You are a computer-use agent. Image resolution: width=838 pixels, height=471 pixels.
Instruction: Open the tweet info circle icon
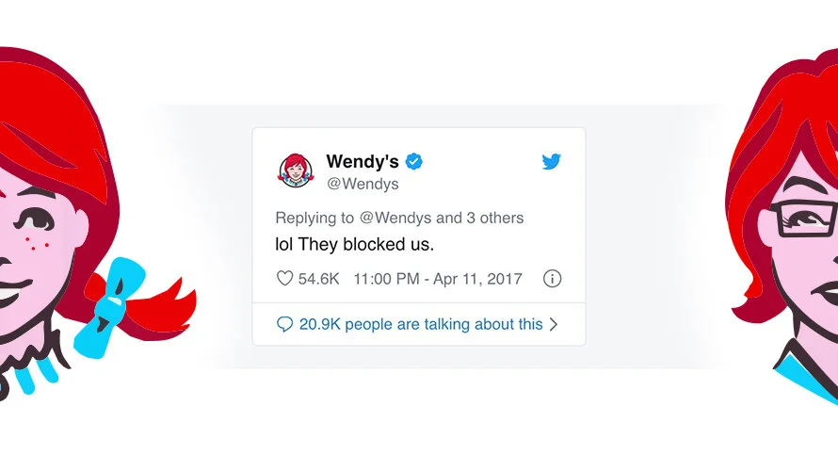click(552, 279)
